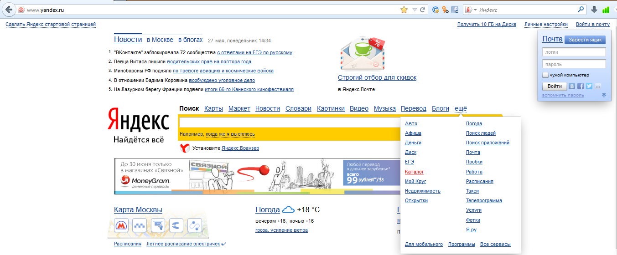This screenshot has height=255, width=617.
Task: Switch to the Картинки tab
Action: coord(331,108)
